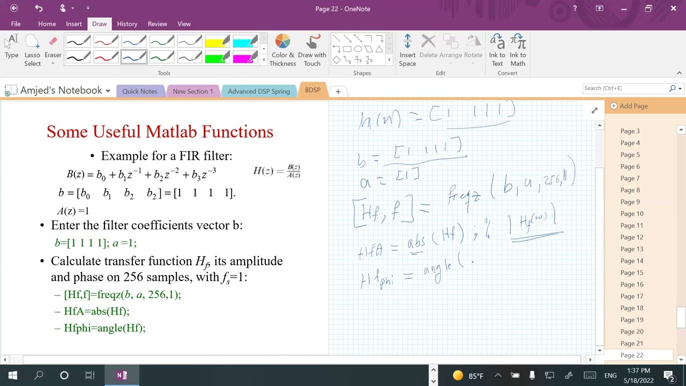Expand the search scope dropdown arrow

tap(680, 88)
